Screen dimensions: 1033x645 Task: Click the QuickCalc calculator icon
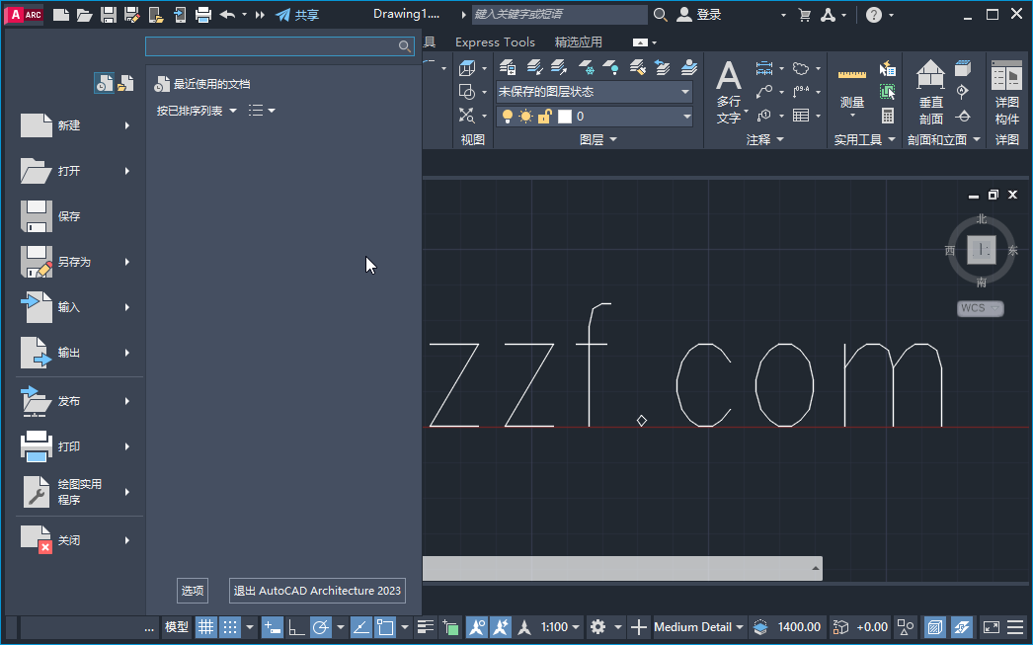[x=888, y=116]
